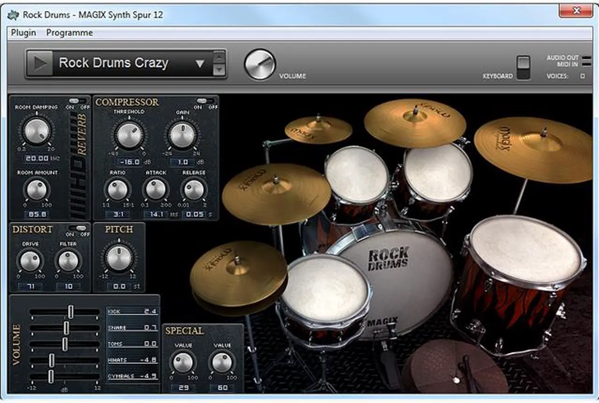Screen dimensions: 599x403
Task: Click the compressor Threshold knob
Action: (x=129, y=135)
